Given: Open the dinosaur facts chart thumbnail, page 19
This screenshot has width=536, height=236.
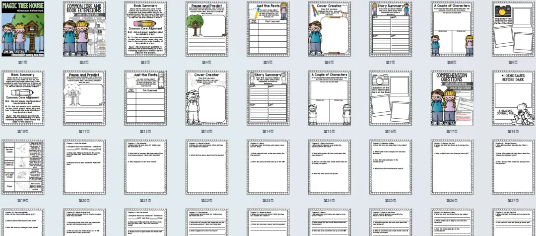Looking at the screenshot, I should [x=23, y=167].
